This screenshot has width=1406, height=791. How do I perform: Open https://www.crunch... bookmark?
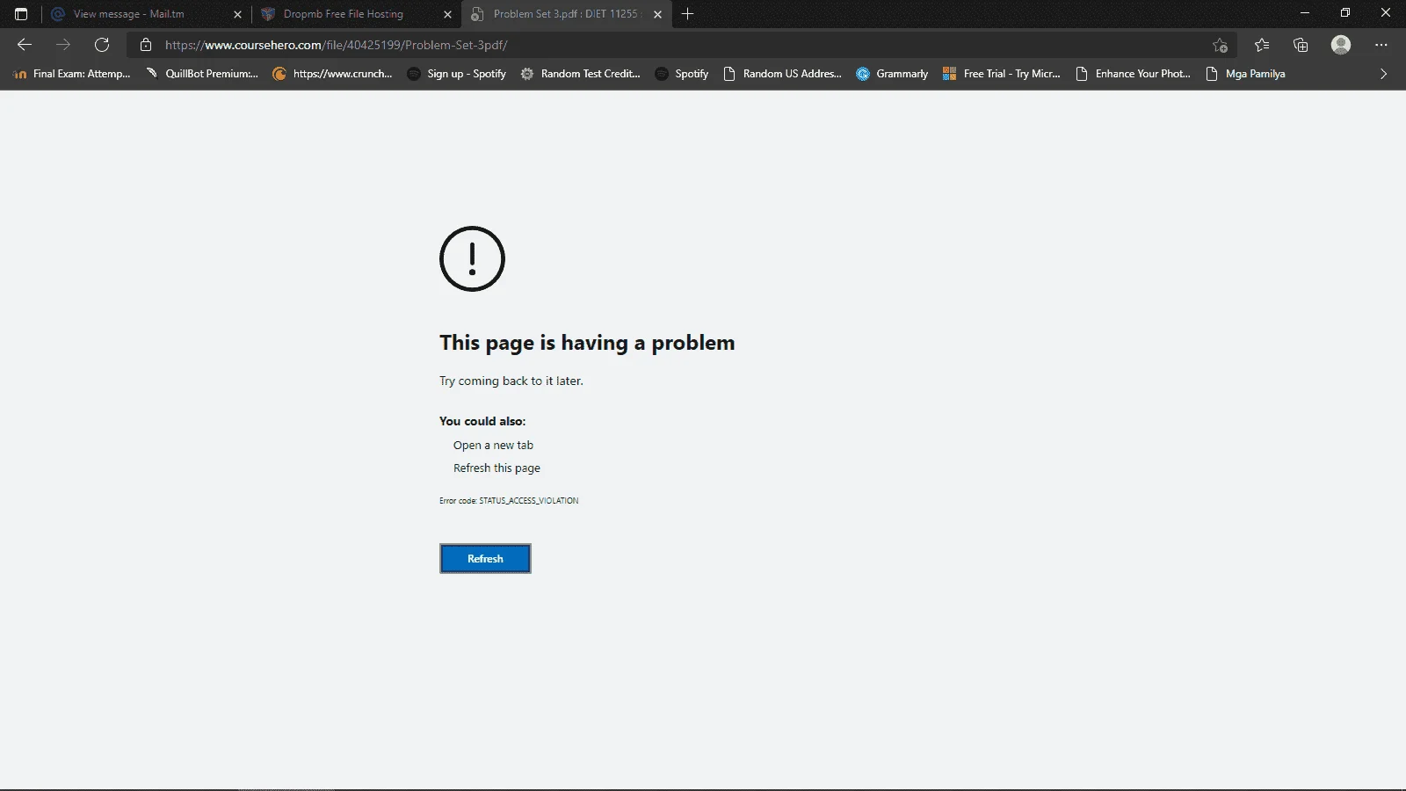[x=332, y=74]
